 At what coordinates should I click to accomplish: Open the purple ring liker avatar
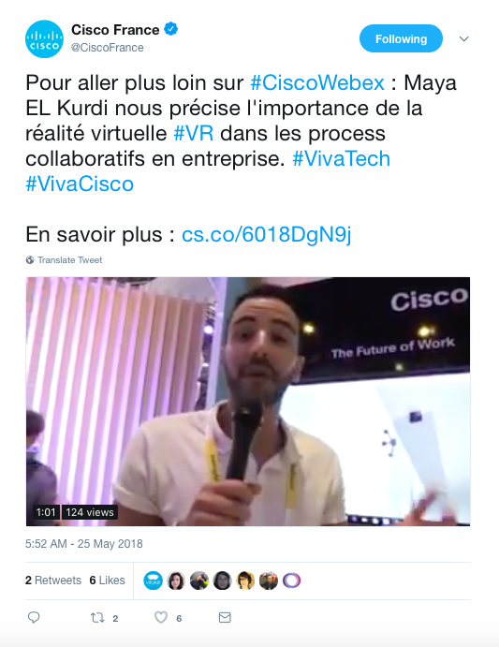click(291, 581)
